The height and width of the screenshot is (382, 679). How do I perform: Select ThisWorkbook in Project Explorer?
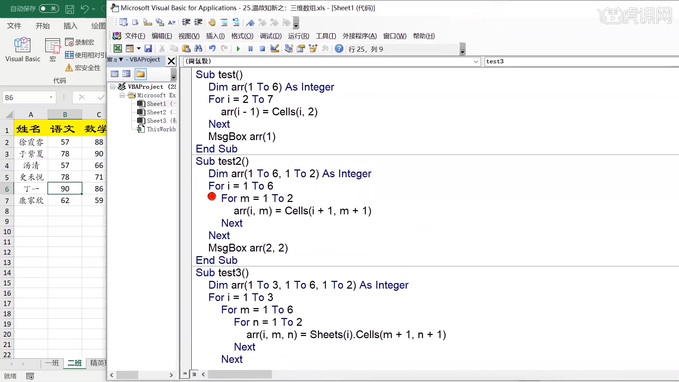[x=156, y=129]
